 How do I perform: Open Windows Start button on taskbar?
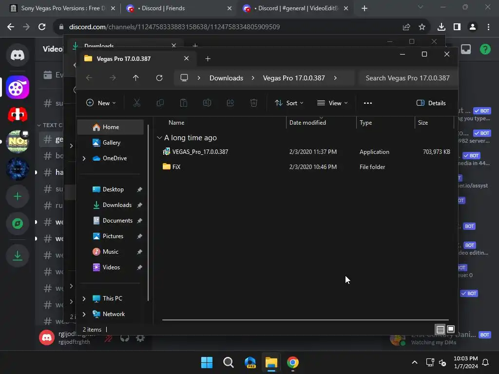(x=207, y=362)
